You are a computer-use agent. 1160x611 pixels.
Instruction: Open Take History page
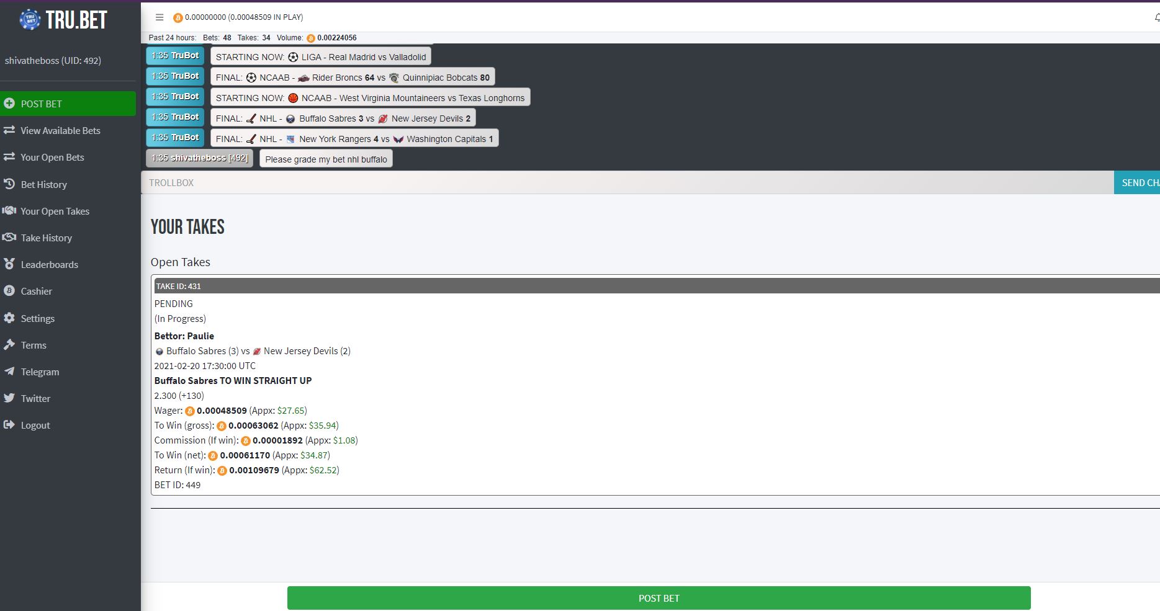[46, 238]
